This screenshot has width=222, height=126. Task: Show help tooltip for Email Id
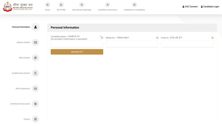click(212, 38)
